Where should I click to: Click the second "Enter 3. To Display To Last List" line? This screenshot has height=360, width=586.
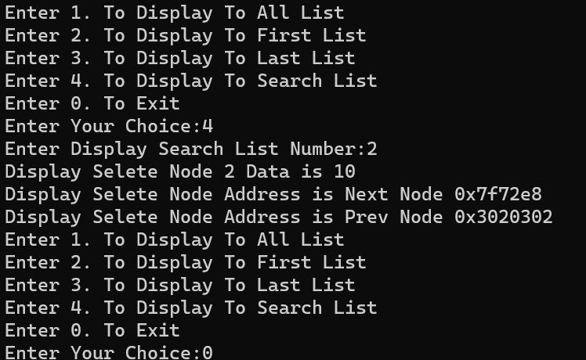179,285
